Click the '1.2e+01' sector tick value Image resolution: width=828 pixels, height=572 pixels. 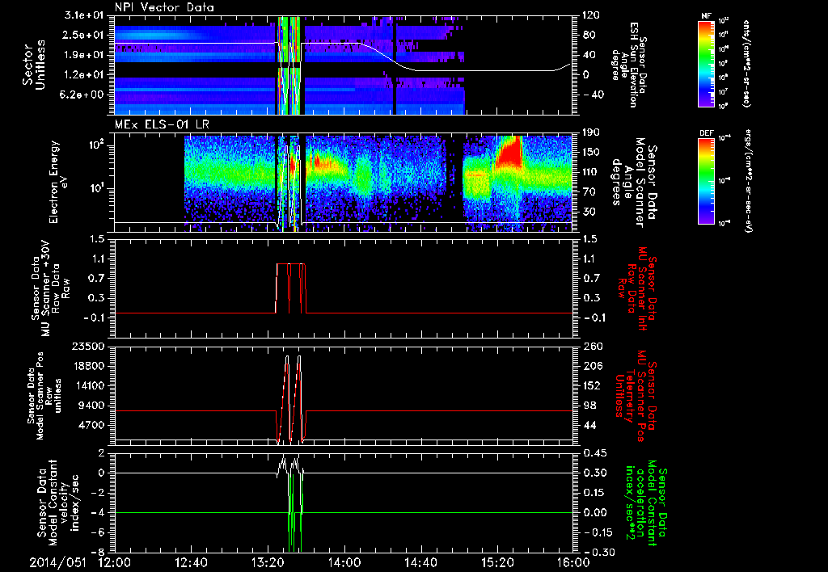pos(84,74)
